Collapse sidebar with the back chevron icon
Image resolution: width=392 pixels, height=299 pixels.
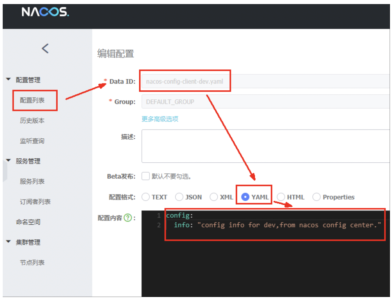[x=45, y=48]
